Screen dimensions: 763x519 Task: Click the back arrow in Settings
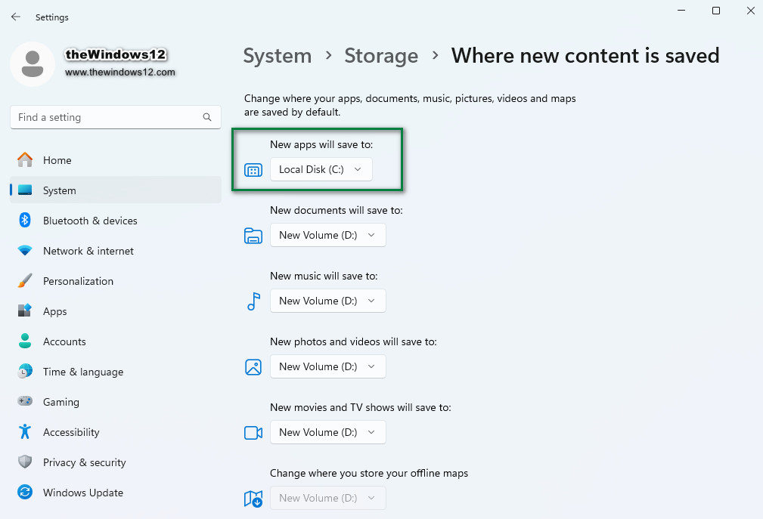point(16,17)
